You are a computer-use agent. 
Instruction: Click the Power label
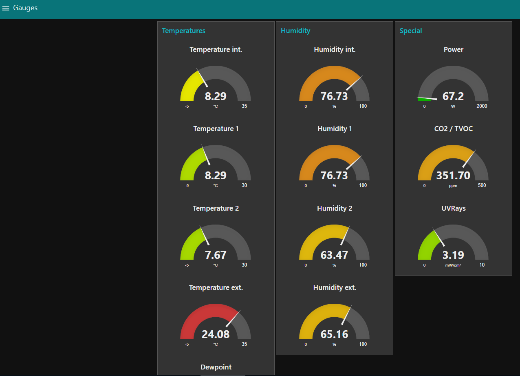click(x=454, y=49)
